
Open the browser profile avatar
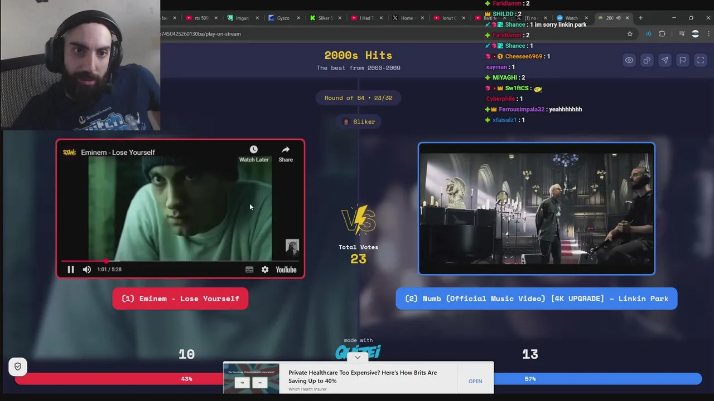click(x=695, y=34)
